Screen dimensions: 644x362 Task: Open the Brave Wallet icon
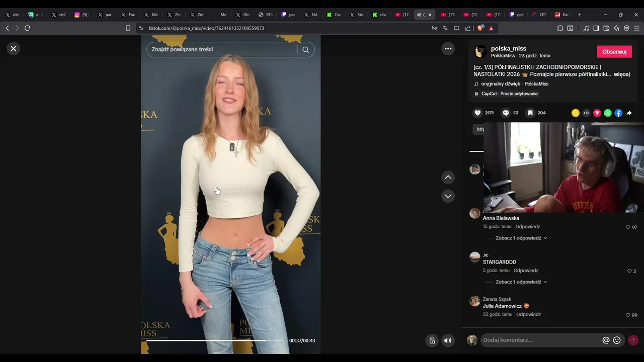tap(606, 28)
